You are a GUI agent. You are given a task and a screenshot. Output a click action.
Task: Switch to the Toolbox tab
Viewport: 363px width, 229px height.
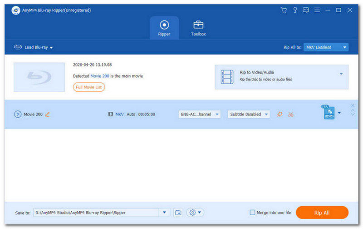coord(198,28)
